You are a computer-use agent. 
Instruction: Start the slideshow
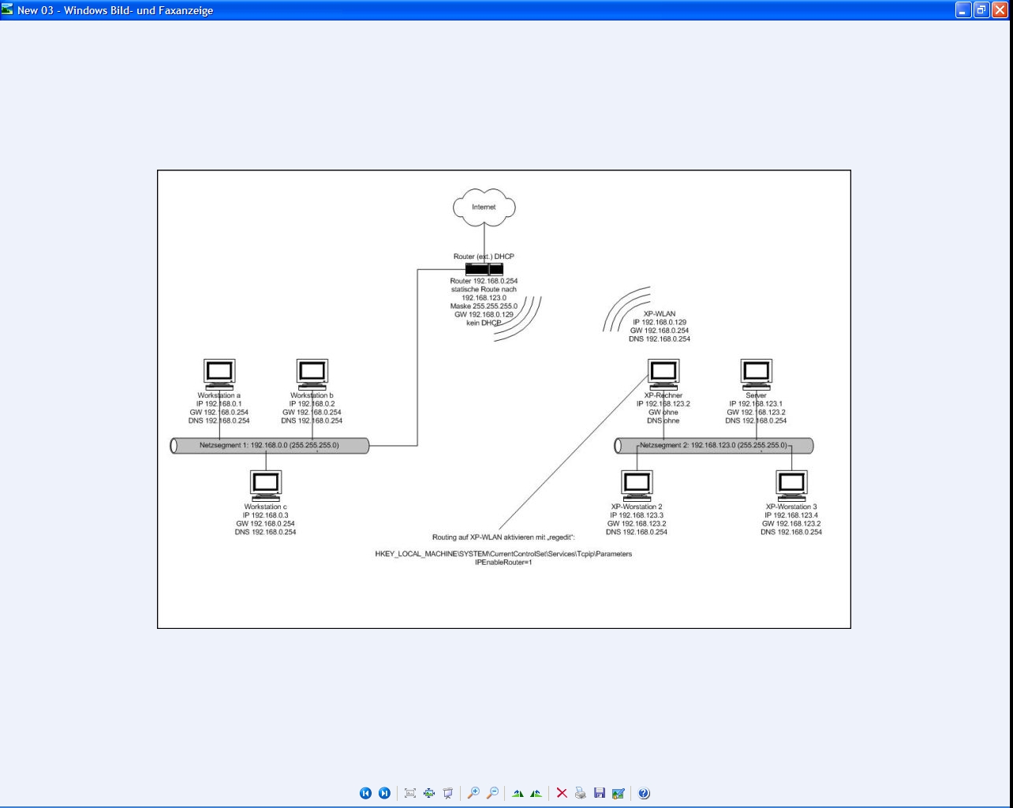(448, 793)
